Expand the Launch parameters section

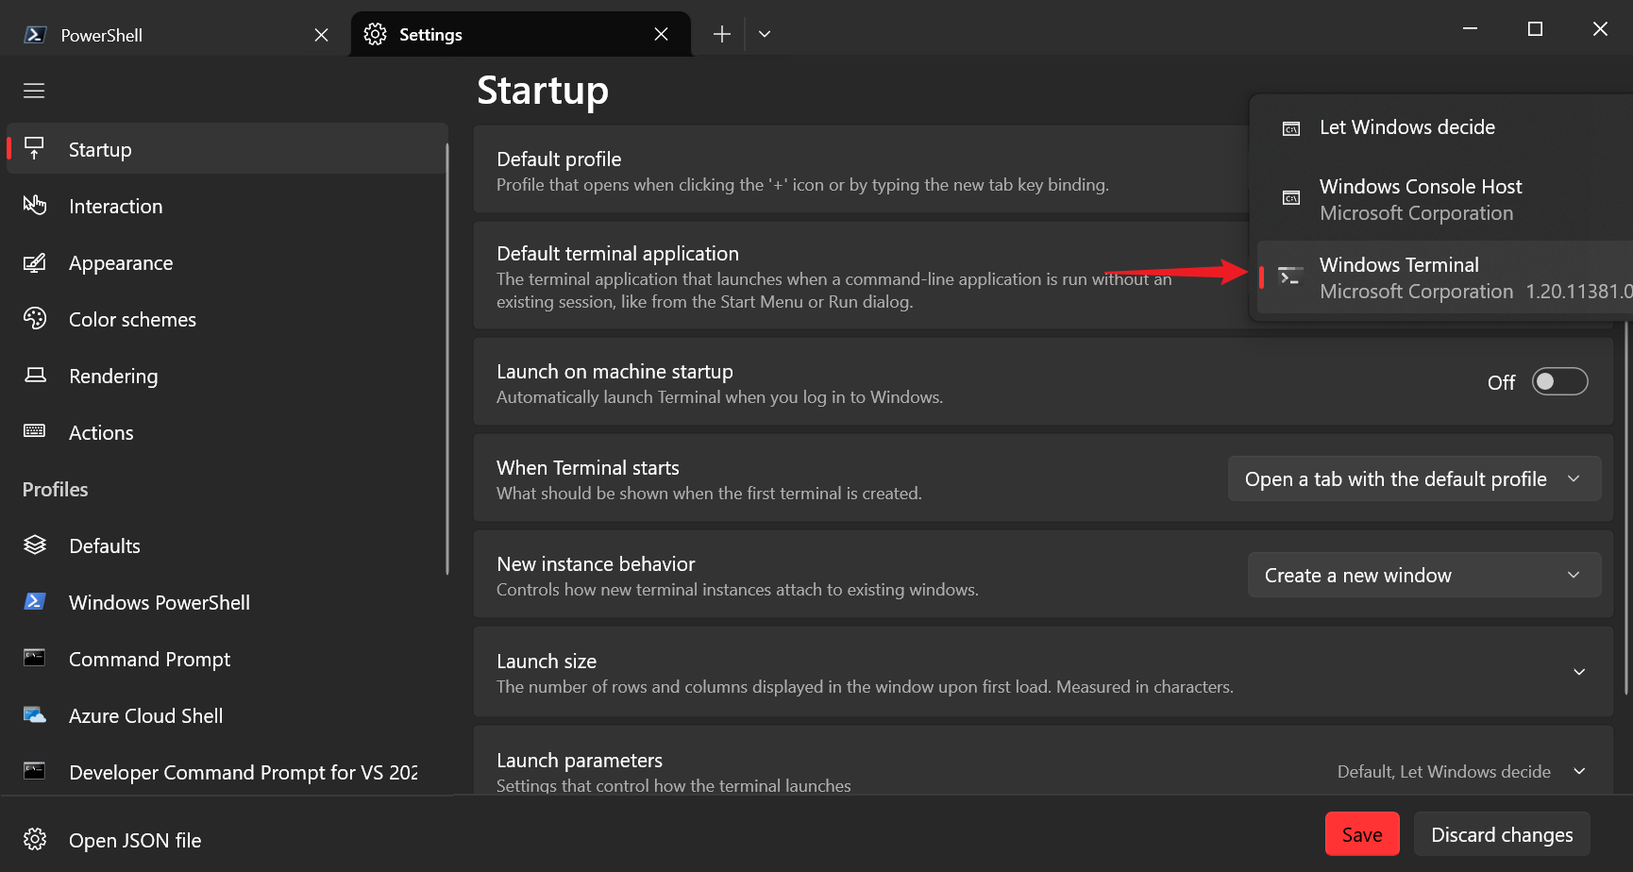[1578, 772]
